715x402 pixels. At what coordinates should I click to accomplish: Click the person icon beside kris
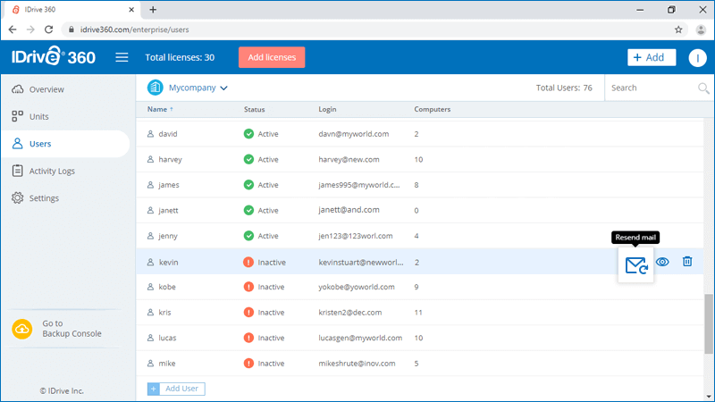[x=150, y=312]
